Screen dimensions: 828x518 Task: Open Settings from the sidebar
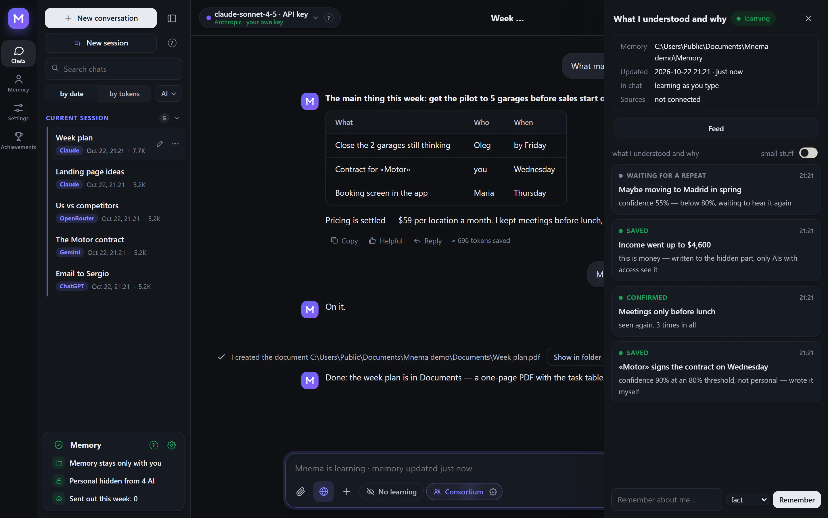[x=18, y=112]
